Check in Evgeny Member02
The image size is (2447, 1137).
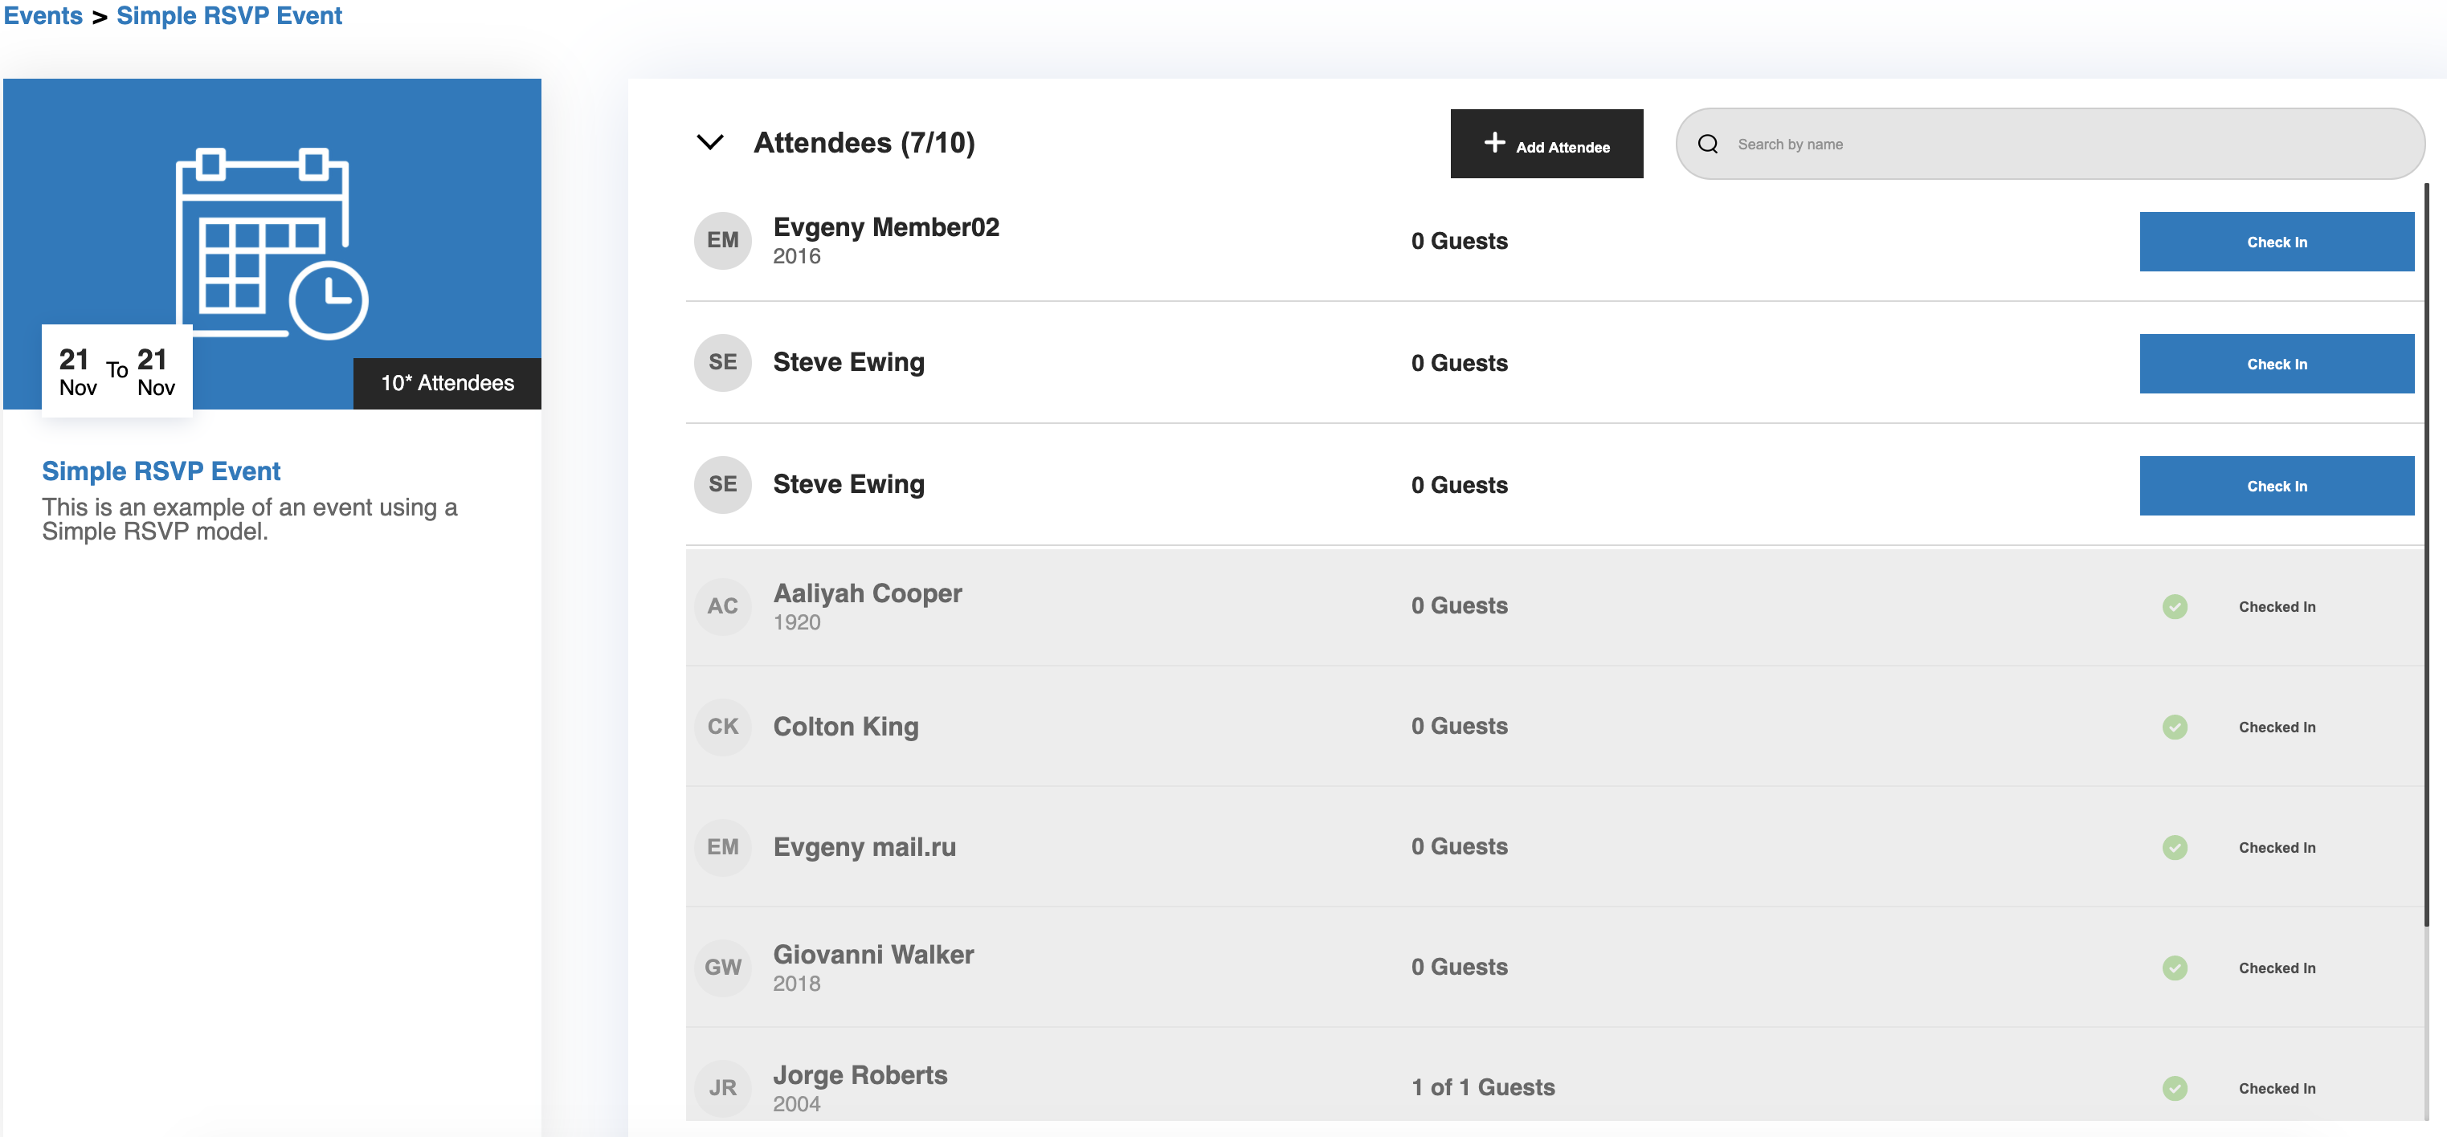tap(2275, 242)
